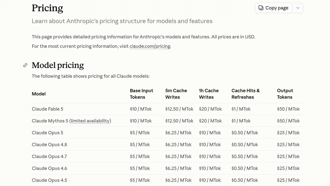Image resolution: width=330 pixels, height=186 pixels.
Task: Click the Model pricing heading
Action: 58,65
